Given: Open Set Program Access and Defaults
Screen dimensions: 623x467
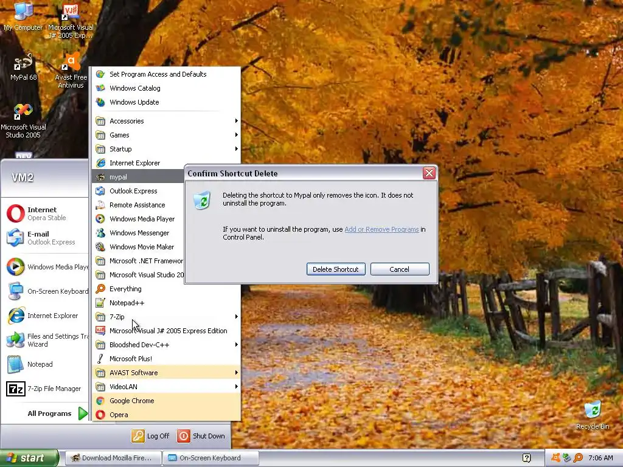Looking at the screenshot, I should pyautogui.click(x=166, y=74).
